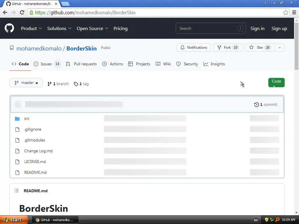
Task: Open a new tab via the new-tab button
Action: (x=65, y=3)
